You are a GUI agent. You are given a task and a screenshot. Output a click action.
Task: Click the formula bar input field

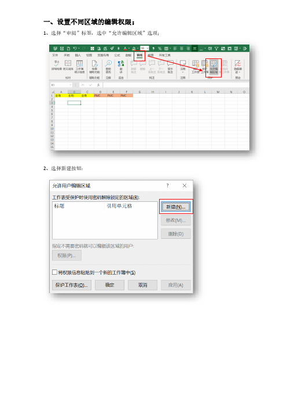(176, 85)
